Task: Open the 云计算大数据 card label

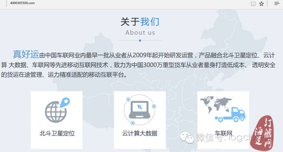Action: click(x=140, y=133)
